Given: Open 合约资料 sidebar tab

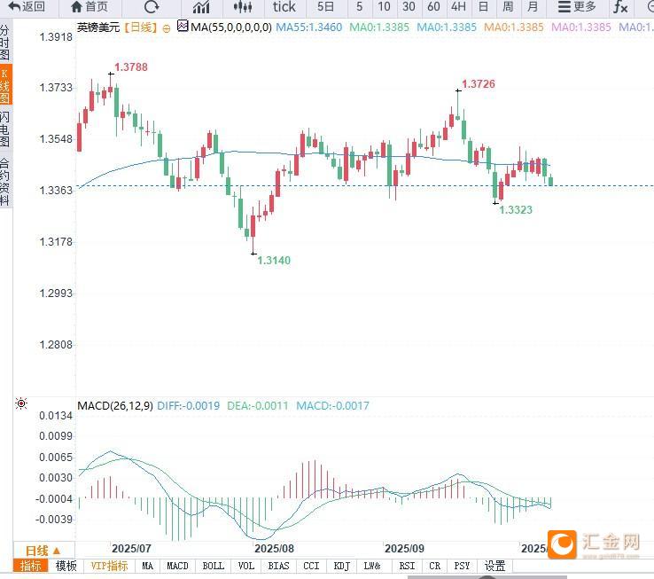Looking at the screenshot, I should coord(5,181).
